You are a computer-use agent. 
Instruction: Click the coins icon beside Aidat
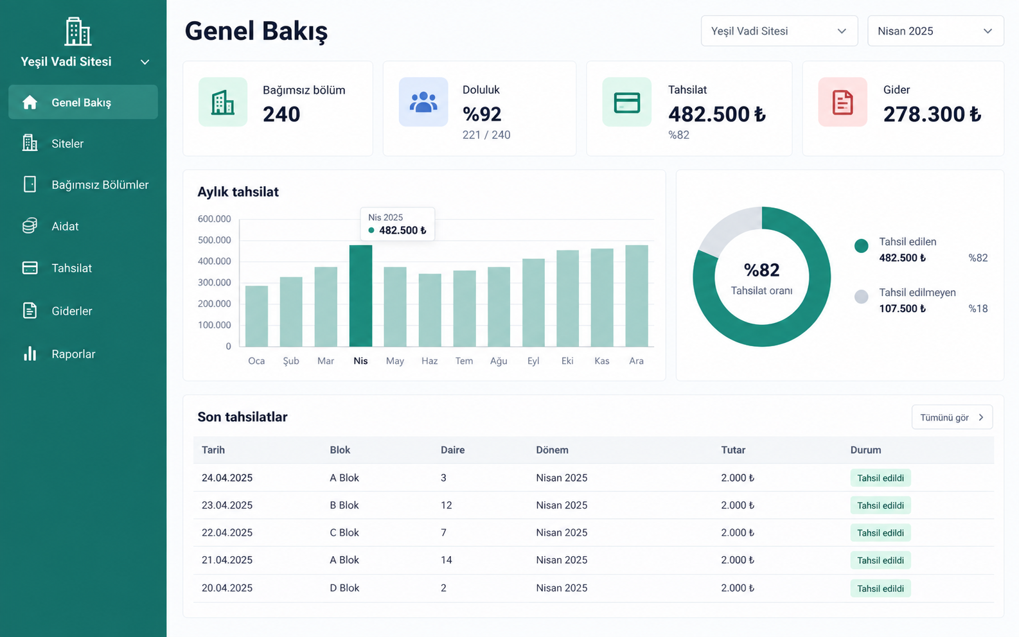(30, 226)
